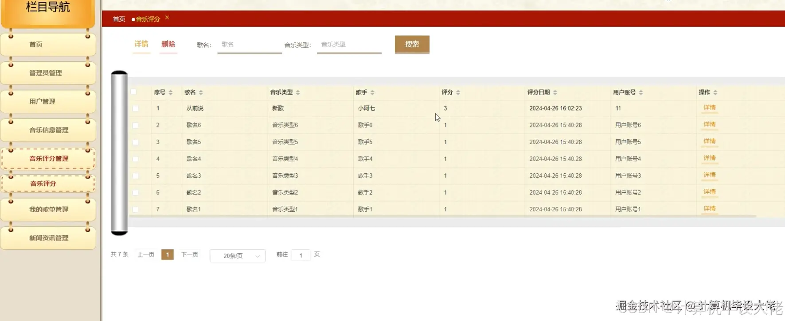Switch to the 首页 tab in red bar
Image resolution: width=785 pixels, height=321 pixels.
point(119,19)
